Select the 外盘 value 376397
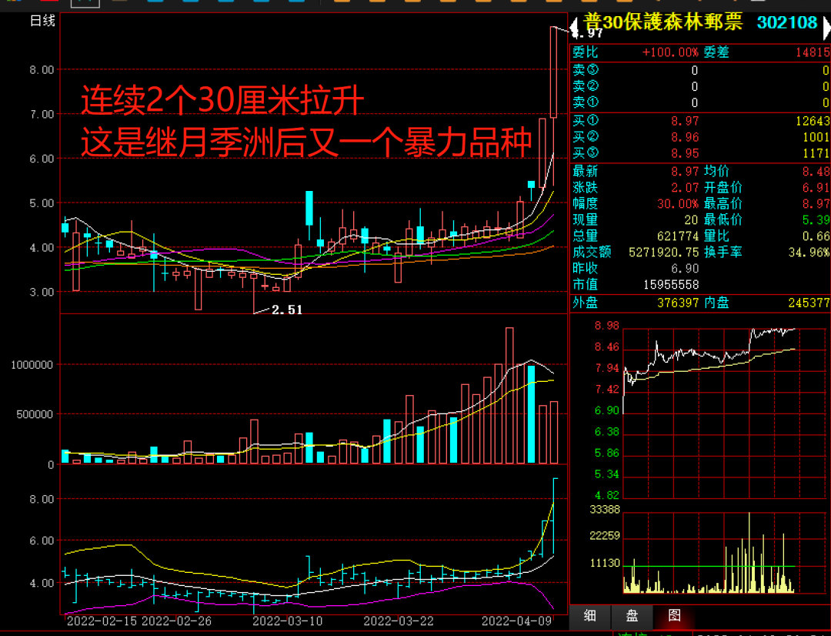This screenshot has width=831, height=636. (x=678, y=303)
